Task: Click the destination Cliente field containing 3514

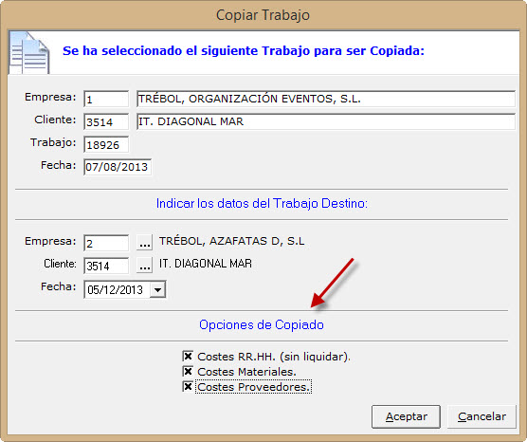Action: 106,266
